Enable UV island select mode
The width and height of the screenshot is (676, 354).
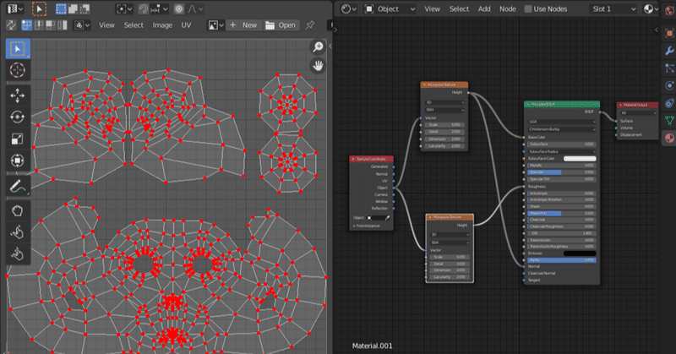(62, 25)
